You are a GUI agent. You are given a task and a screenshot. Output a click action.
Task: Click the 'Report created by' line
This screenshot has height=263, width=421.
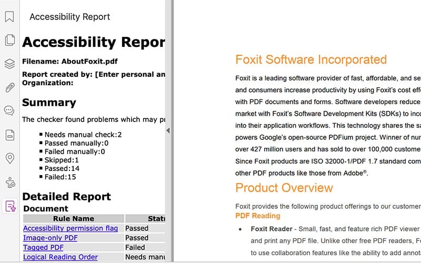94,74
